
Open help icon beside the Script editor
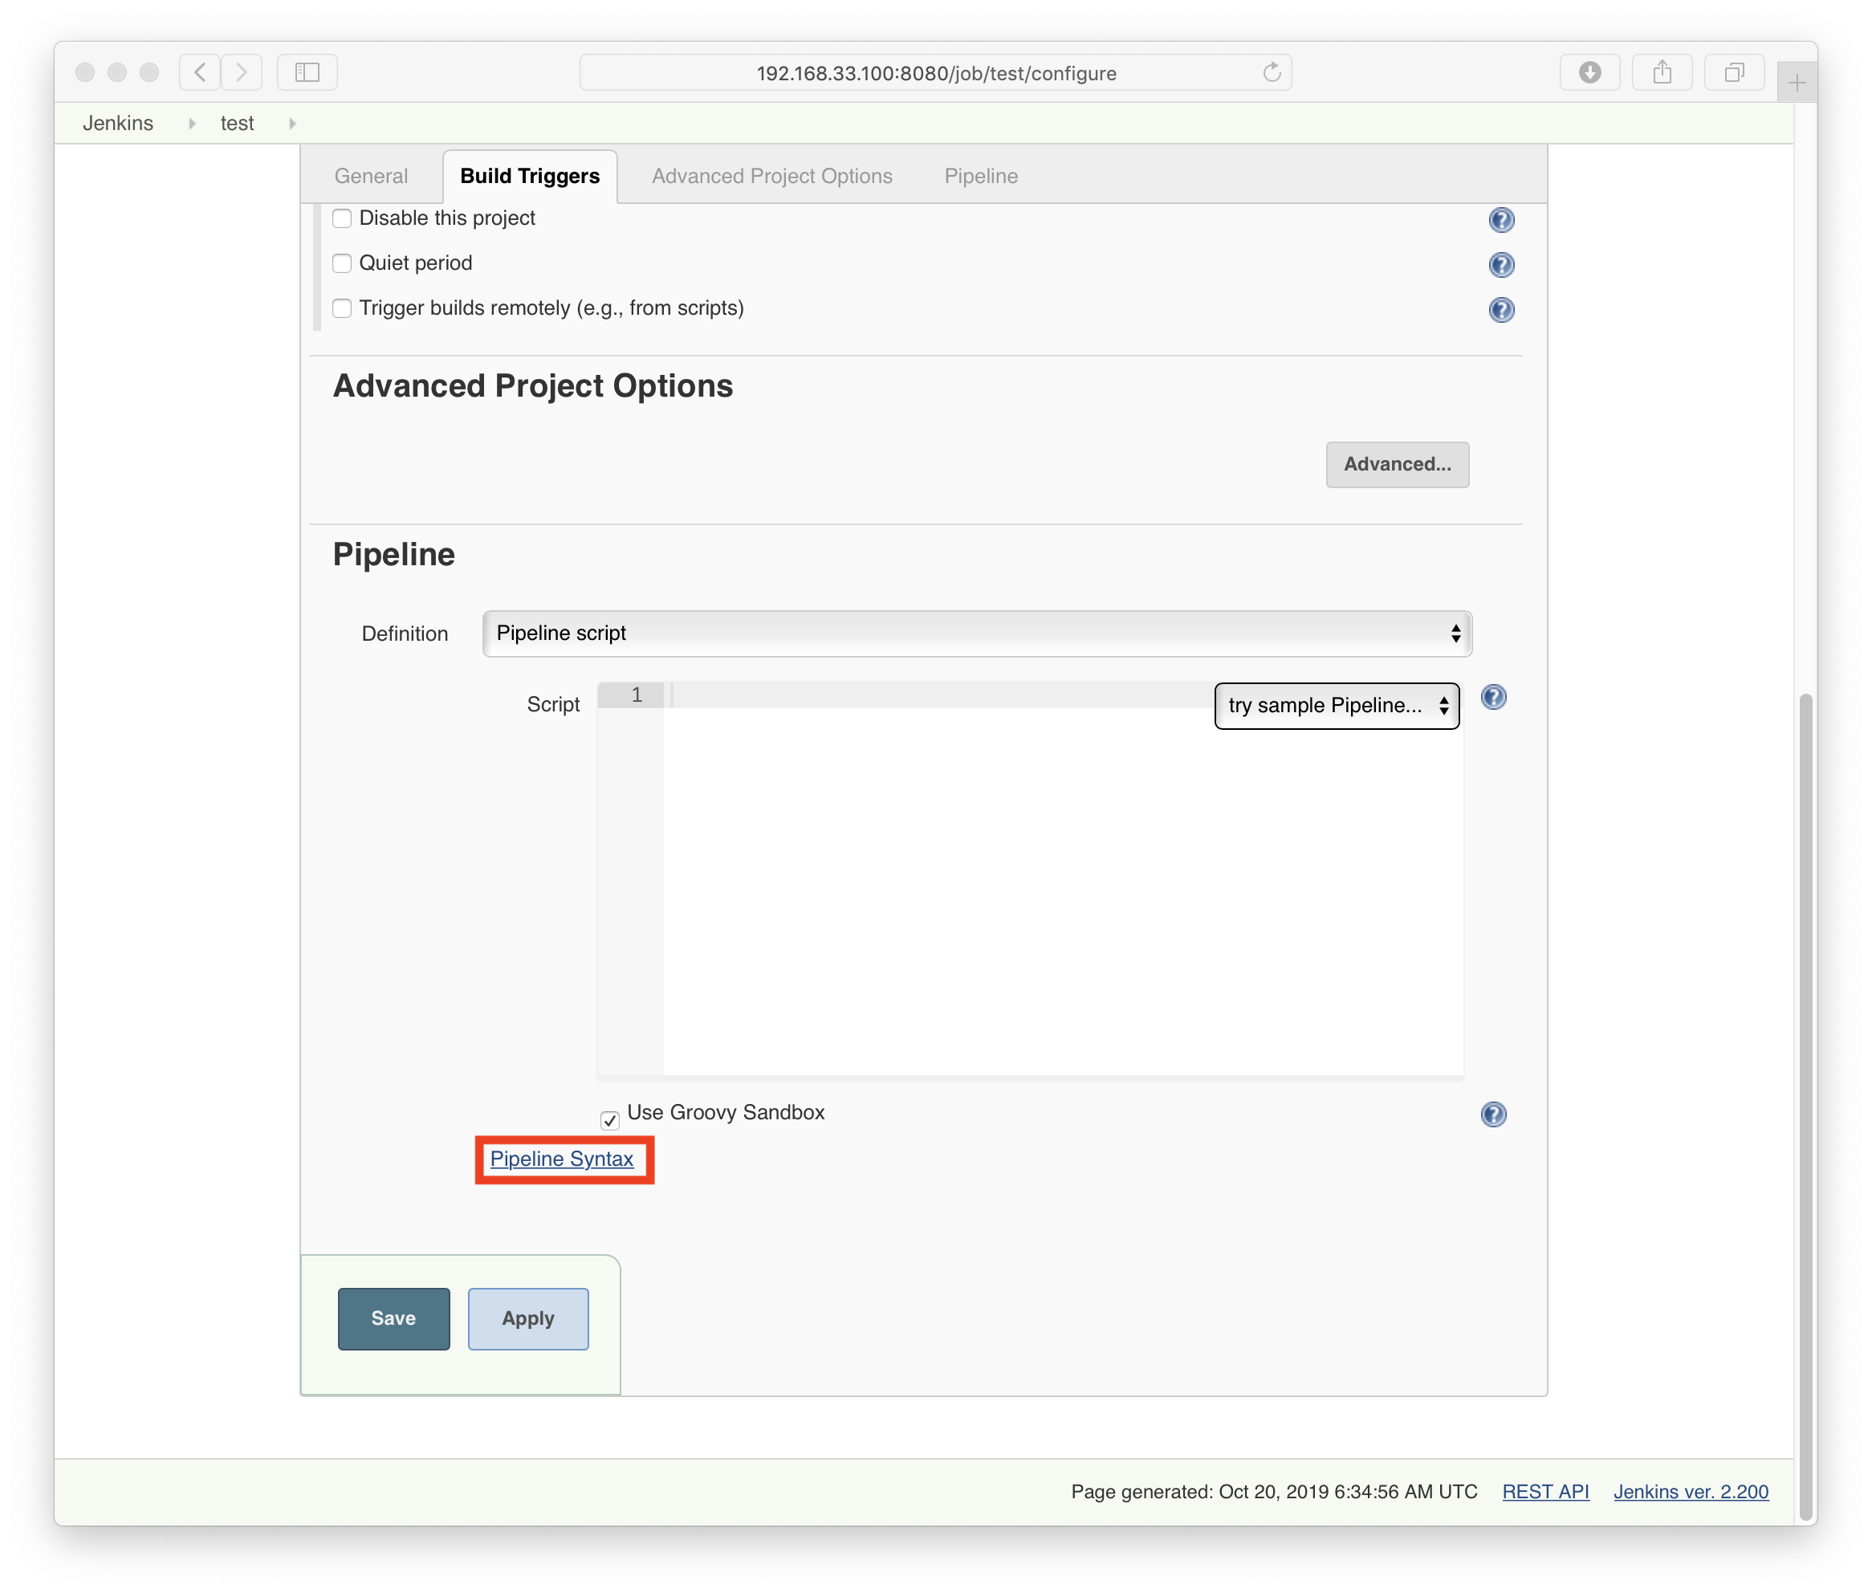pos(1494,697)
